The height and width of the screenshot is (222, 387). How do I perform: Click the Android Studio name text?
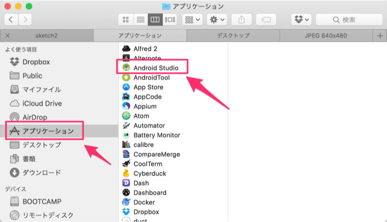pos(156,68)
